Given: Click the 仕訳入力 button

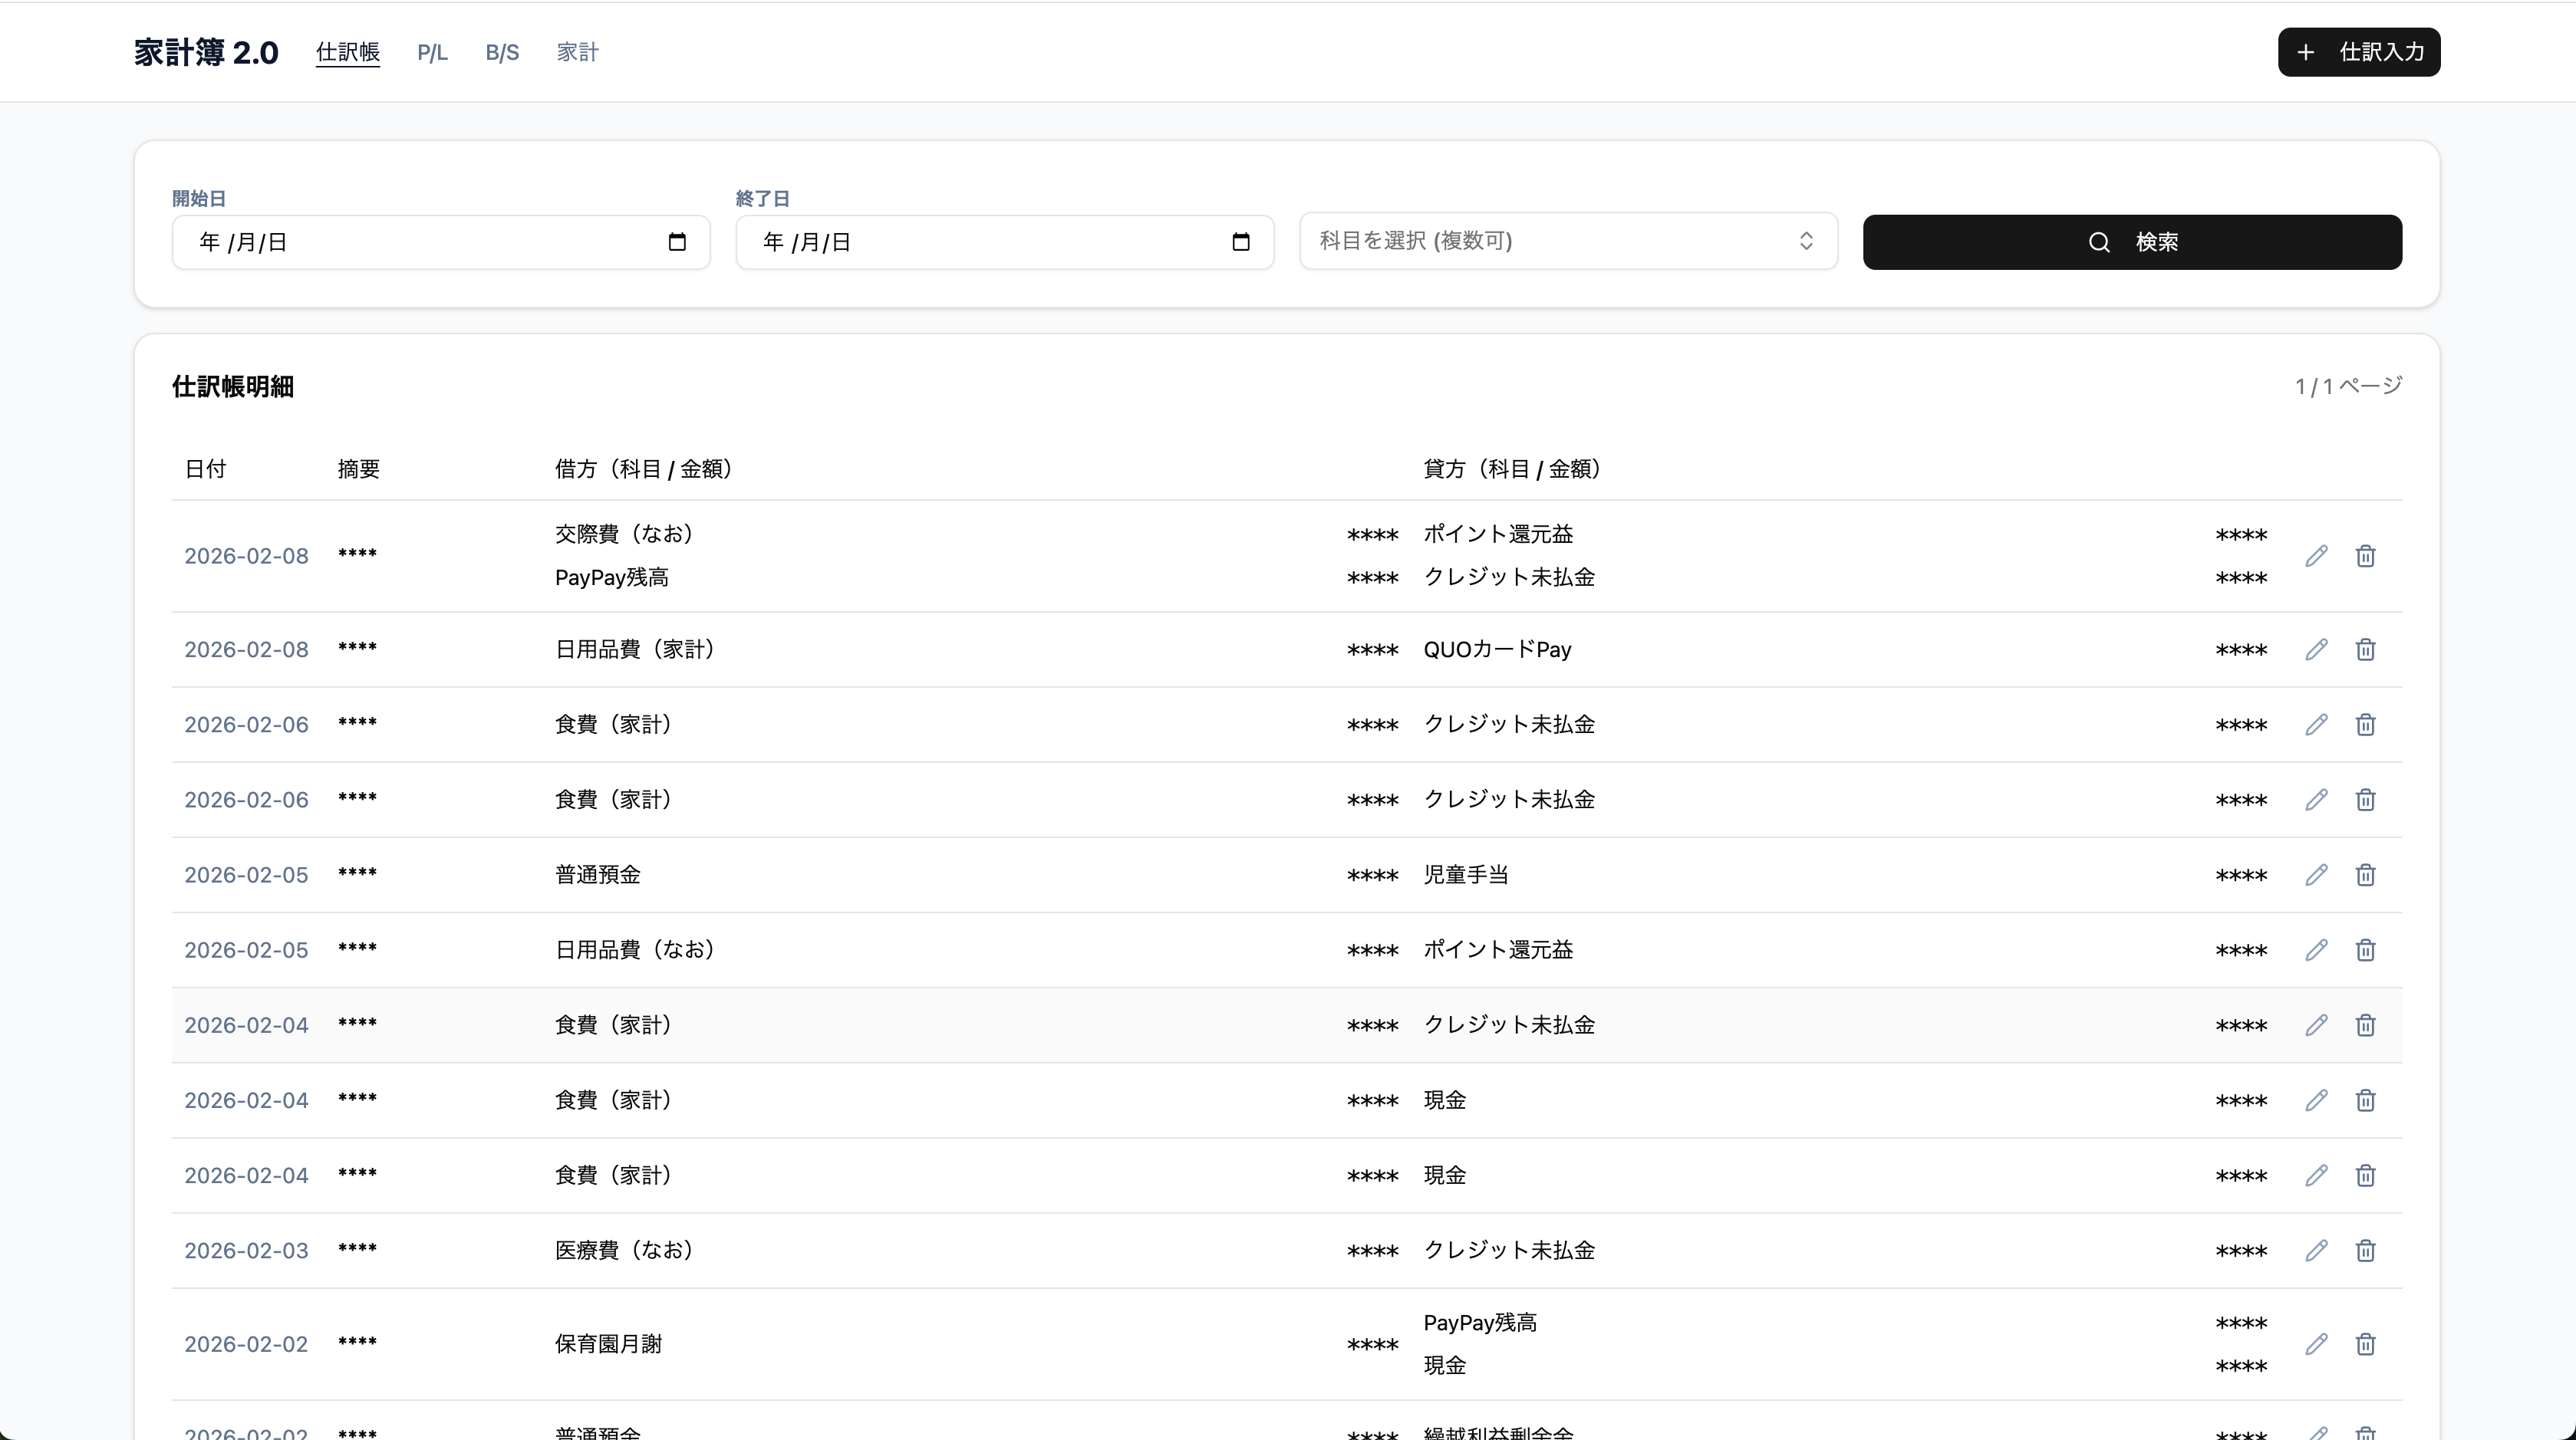Looking at the screenshot, I should click(2358, 52).
